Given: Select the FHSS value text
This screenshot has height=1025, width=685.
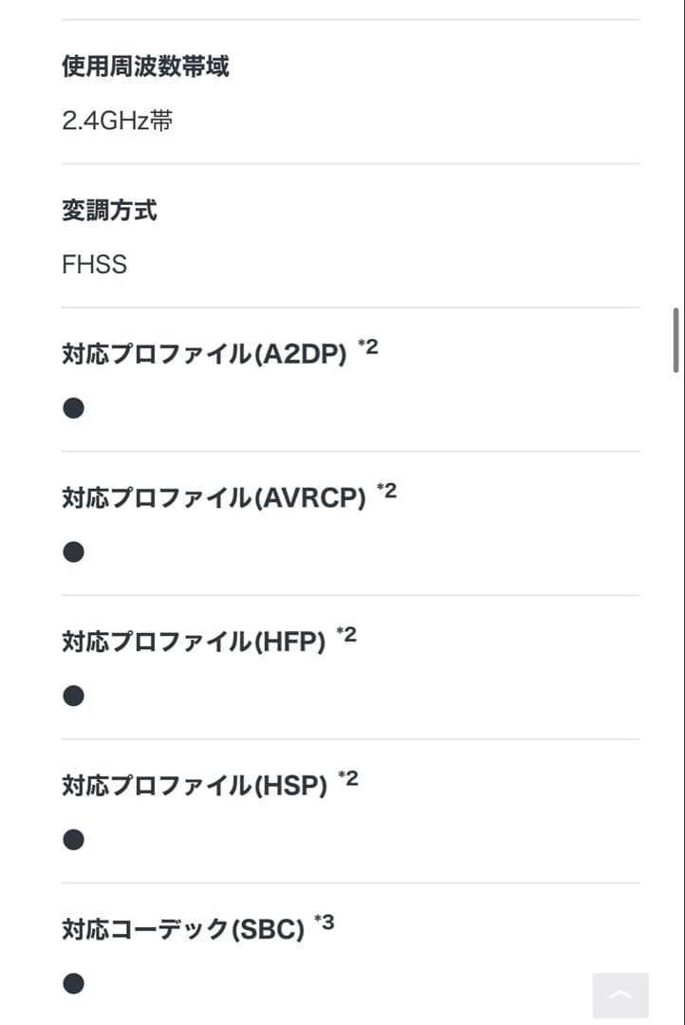Looking at the screenshot, I should pyautogui.click(x=94, y=265).
